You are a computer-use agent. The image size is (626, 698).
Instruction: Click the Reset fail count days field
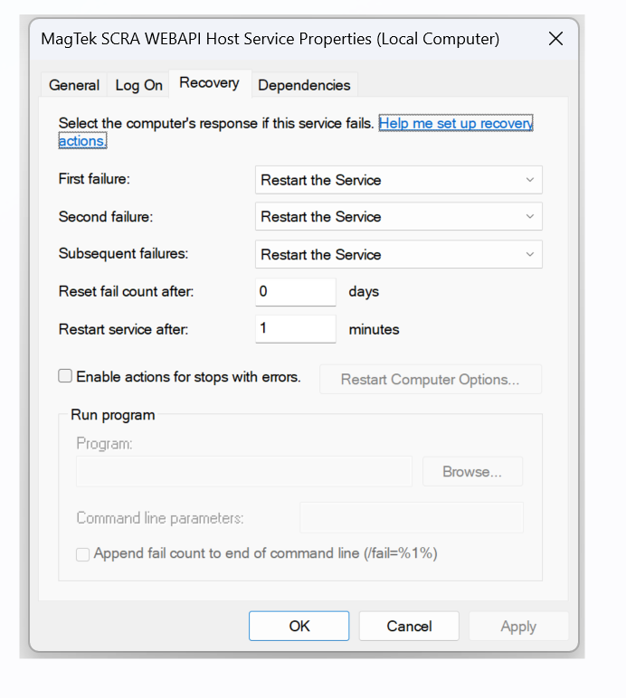tap(295, 292)
